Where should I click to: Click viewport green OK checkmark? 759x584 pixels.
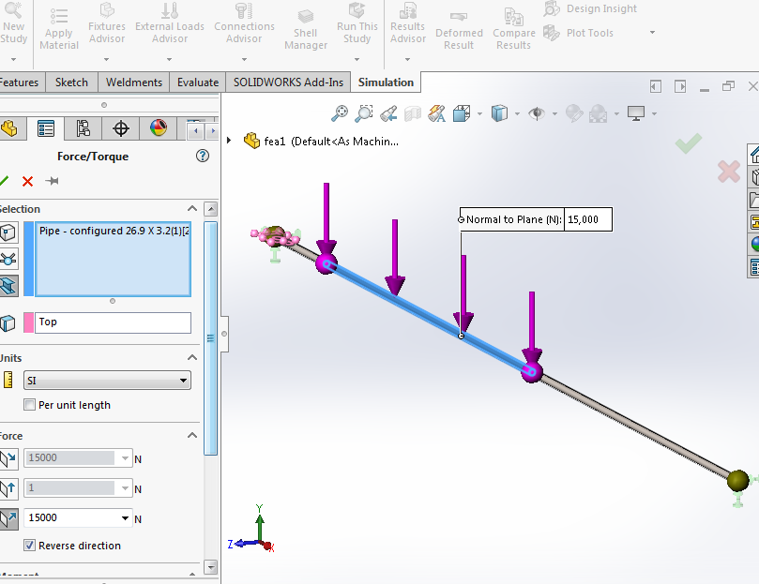(689, 143)
